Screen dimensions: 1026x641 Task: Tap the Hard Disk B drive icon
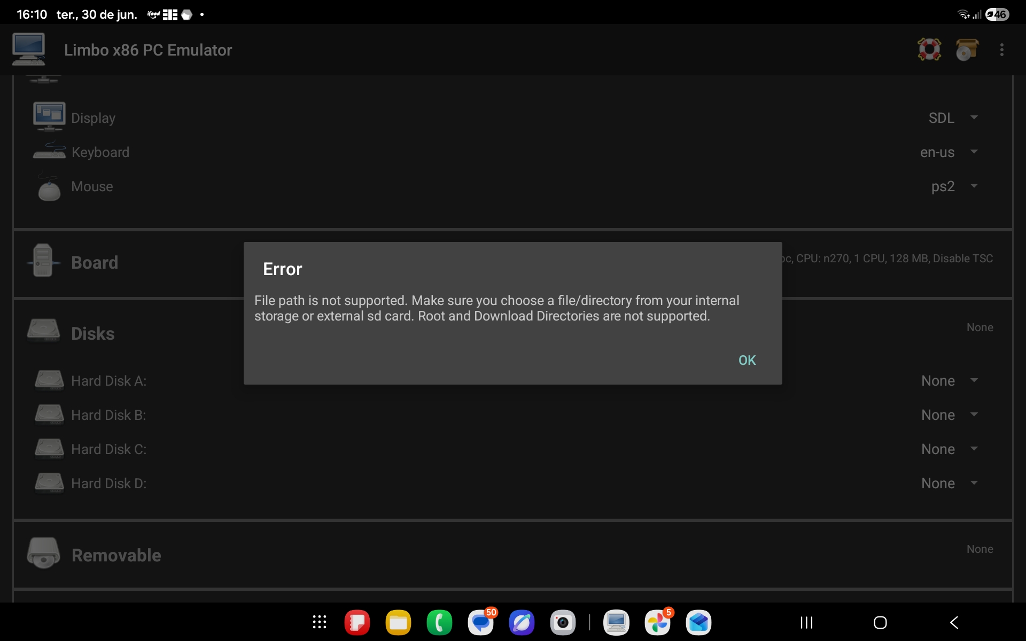[x=49, y=414]
